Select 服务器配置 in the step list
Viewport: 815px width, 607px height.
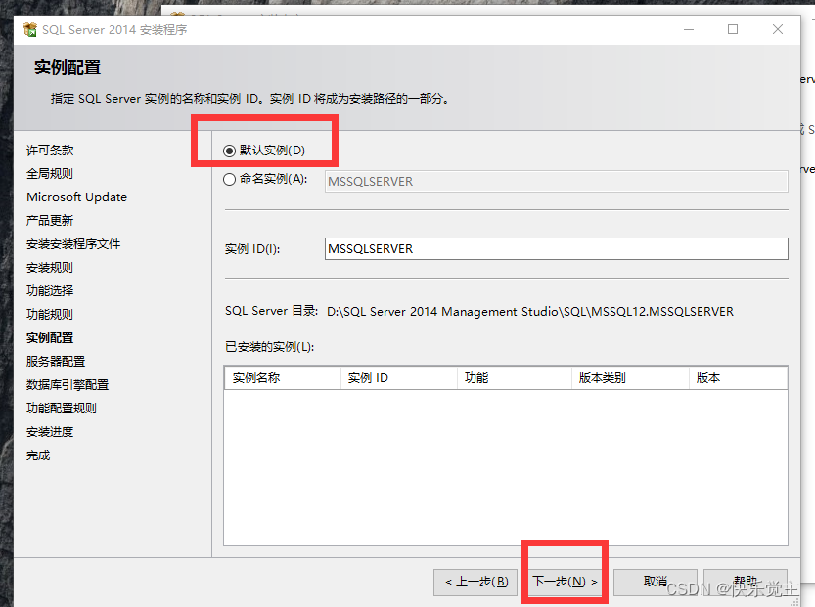click(56, 362)
